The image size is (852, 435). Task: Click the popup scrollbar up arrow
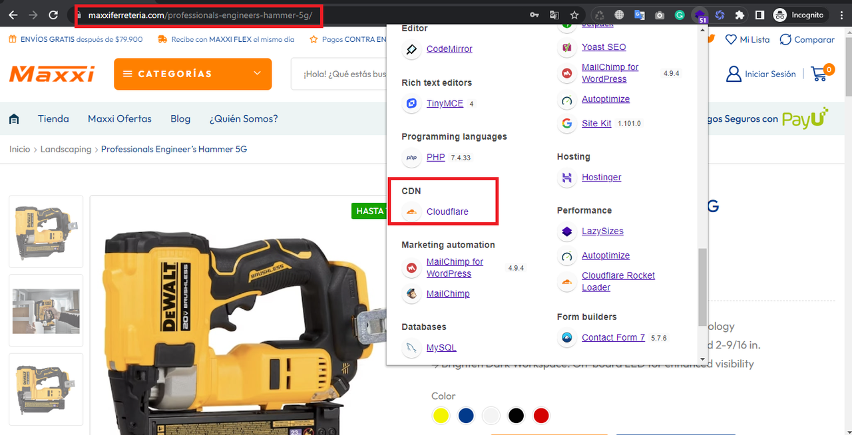point(702,29)
